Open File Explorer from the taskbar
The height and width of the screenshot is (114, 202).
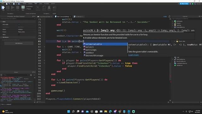pyautogui.click(x=106, y=111)
